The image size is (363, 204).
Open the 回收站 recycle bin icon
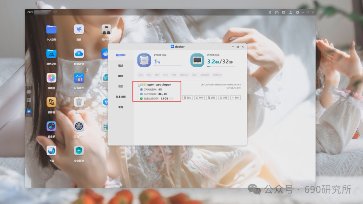(79, 102)
